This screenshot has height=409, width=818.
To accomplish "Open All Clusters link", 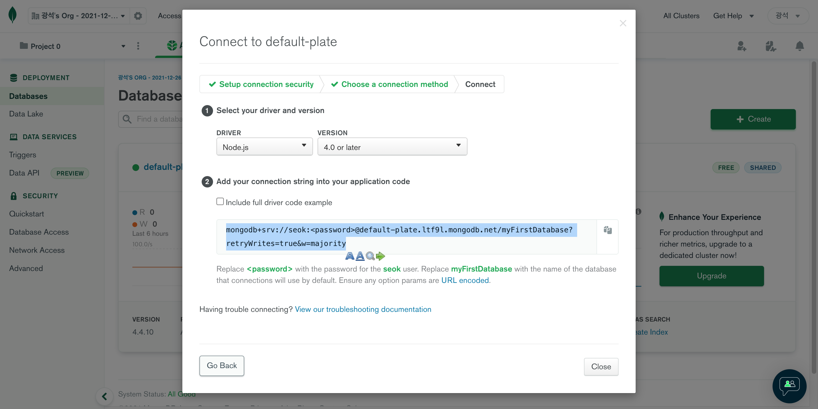I will pyautogui.click(x=681, y=16).
